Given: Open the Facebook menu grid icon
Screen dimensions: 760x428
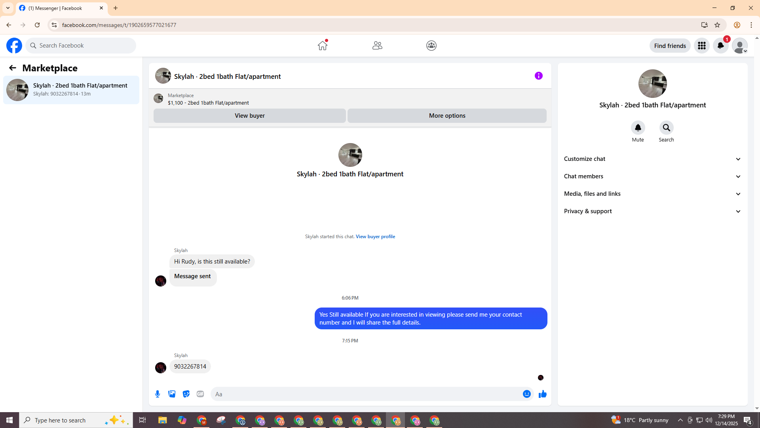Looking at the screenshot, I should coord(701,46).
